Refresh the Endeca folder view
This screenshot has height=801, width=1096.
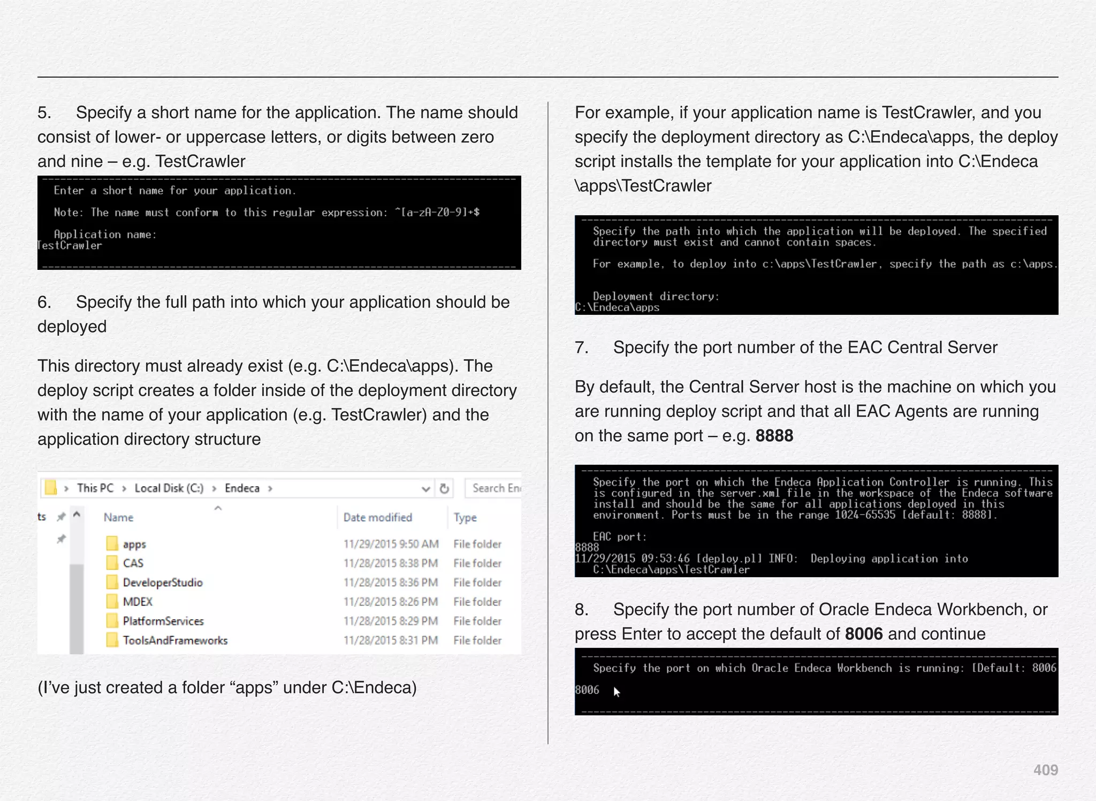coord(444,488)
